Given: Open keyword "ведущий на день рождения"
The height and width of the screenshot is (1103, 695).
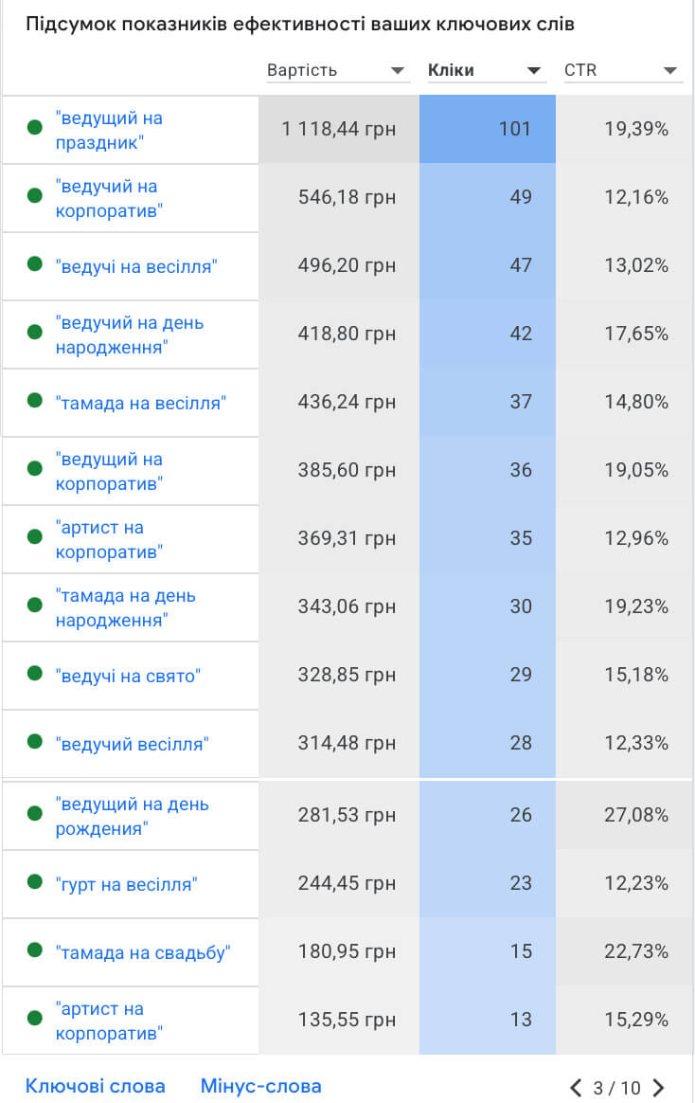Looking at the screenshot, I should point(133,816).
